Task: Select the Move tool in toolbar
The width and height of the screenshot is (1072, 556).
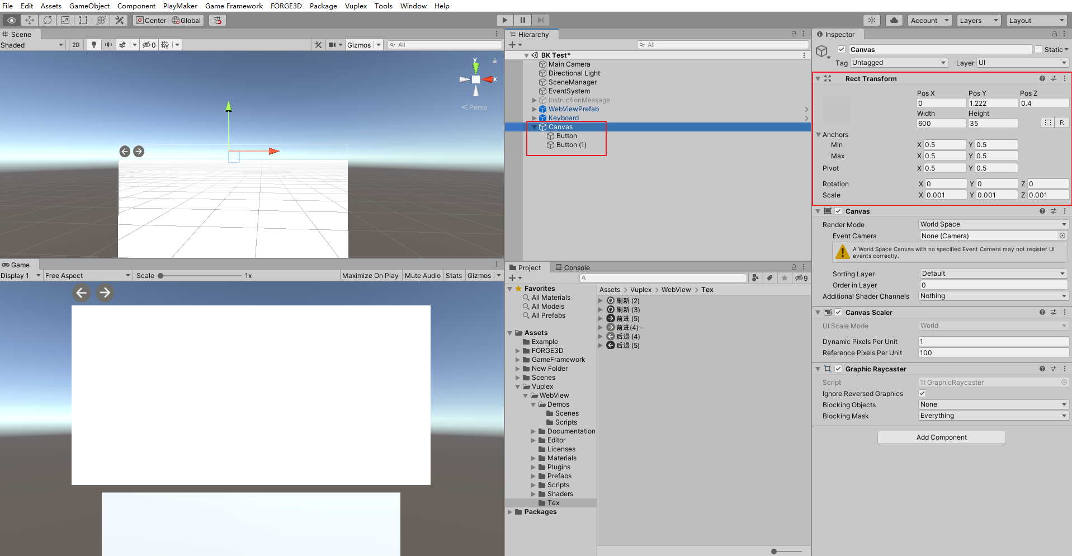Action: [29, 20]
